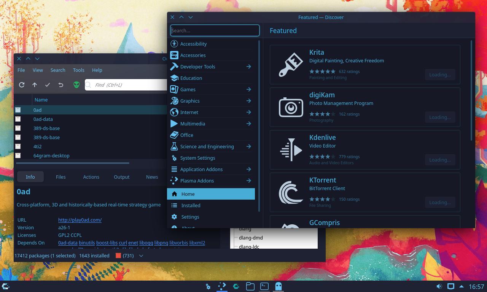Screen dimensions: 487x292
Task: Click the commit checkmark icon in Octopi toolbar
Action: tap(48, 85)
